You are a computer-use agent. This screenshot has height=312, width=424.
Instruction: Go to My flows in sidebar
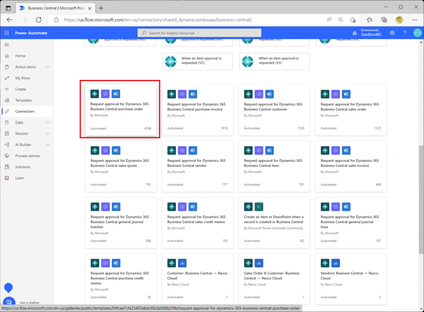(23, 78)
